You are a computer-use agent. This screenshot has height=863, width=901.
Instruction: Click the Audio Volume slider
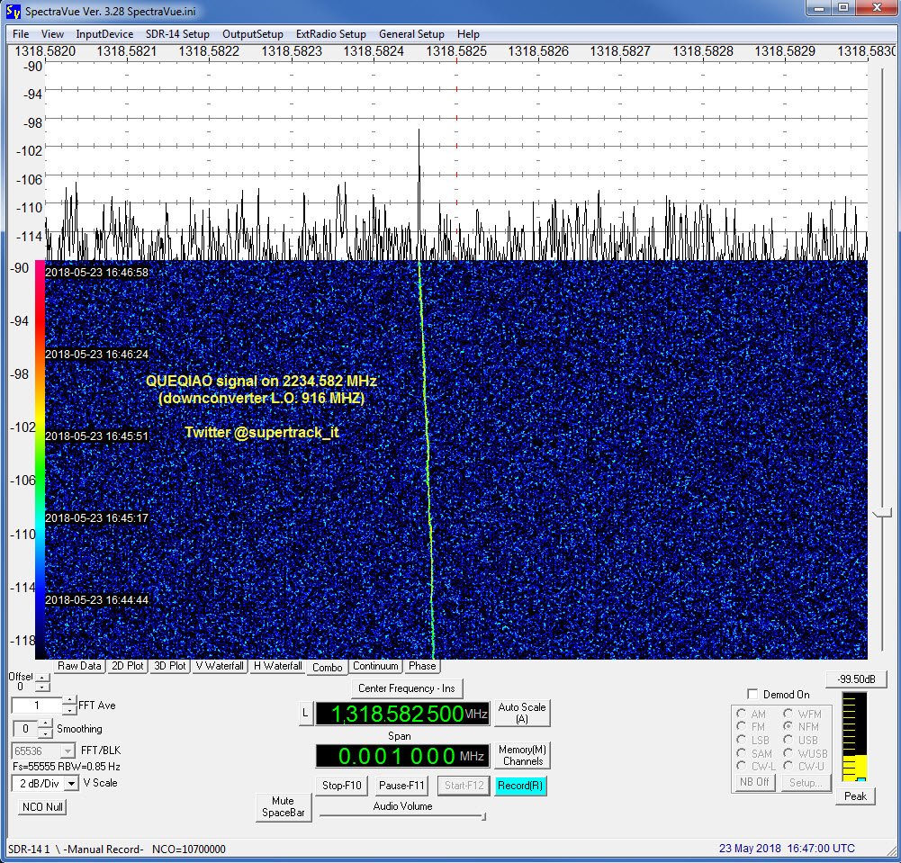point(402,817)
